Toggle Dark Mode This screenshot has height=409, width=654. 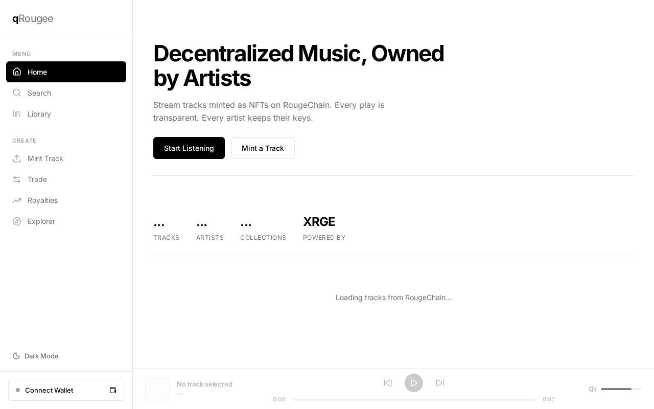click(x=36, y=356)
